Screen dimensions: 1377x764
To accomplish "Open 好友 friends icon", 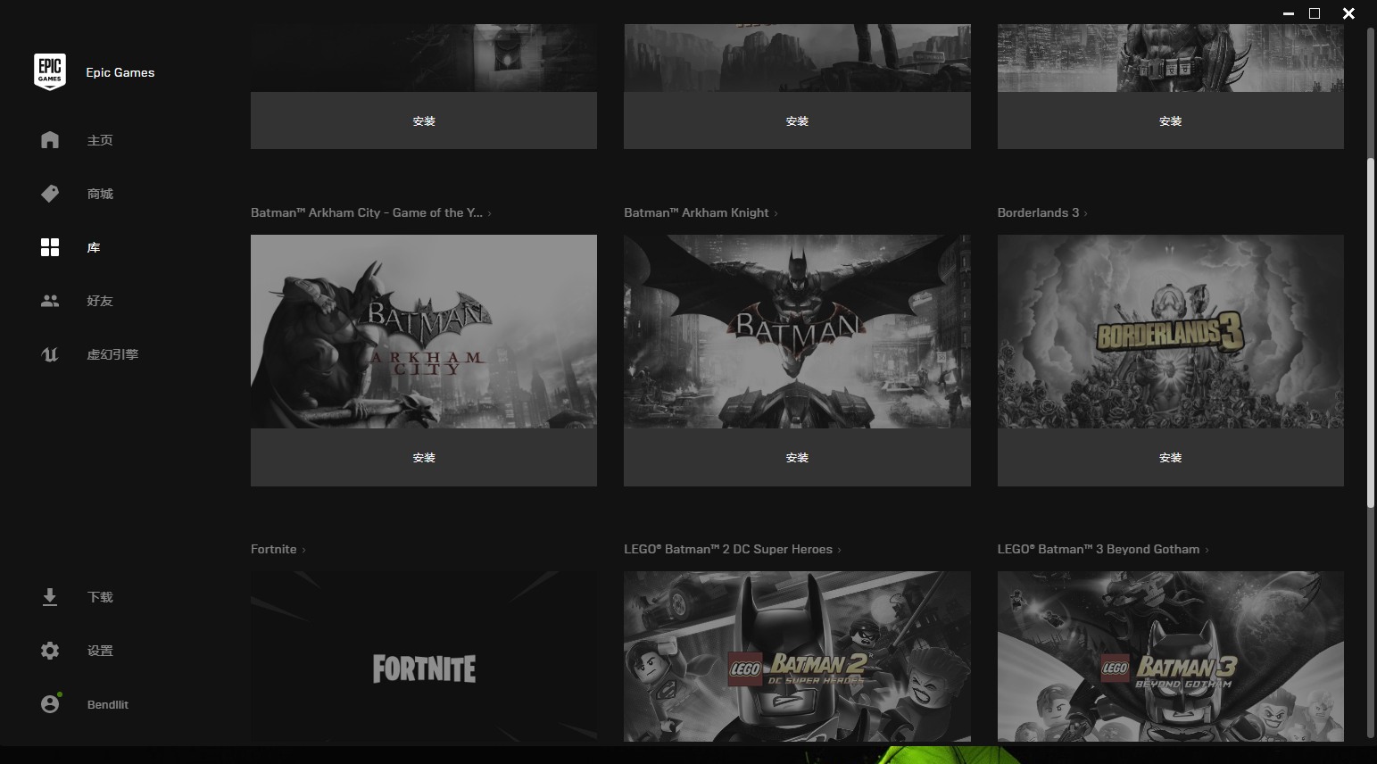I will 50,301.
